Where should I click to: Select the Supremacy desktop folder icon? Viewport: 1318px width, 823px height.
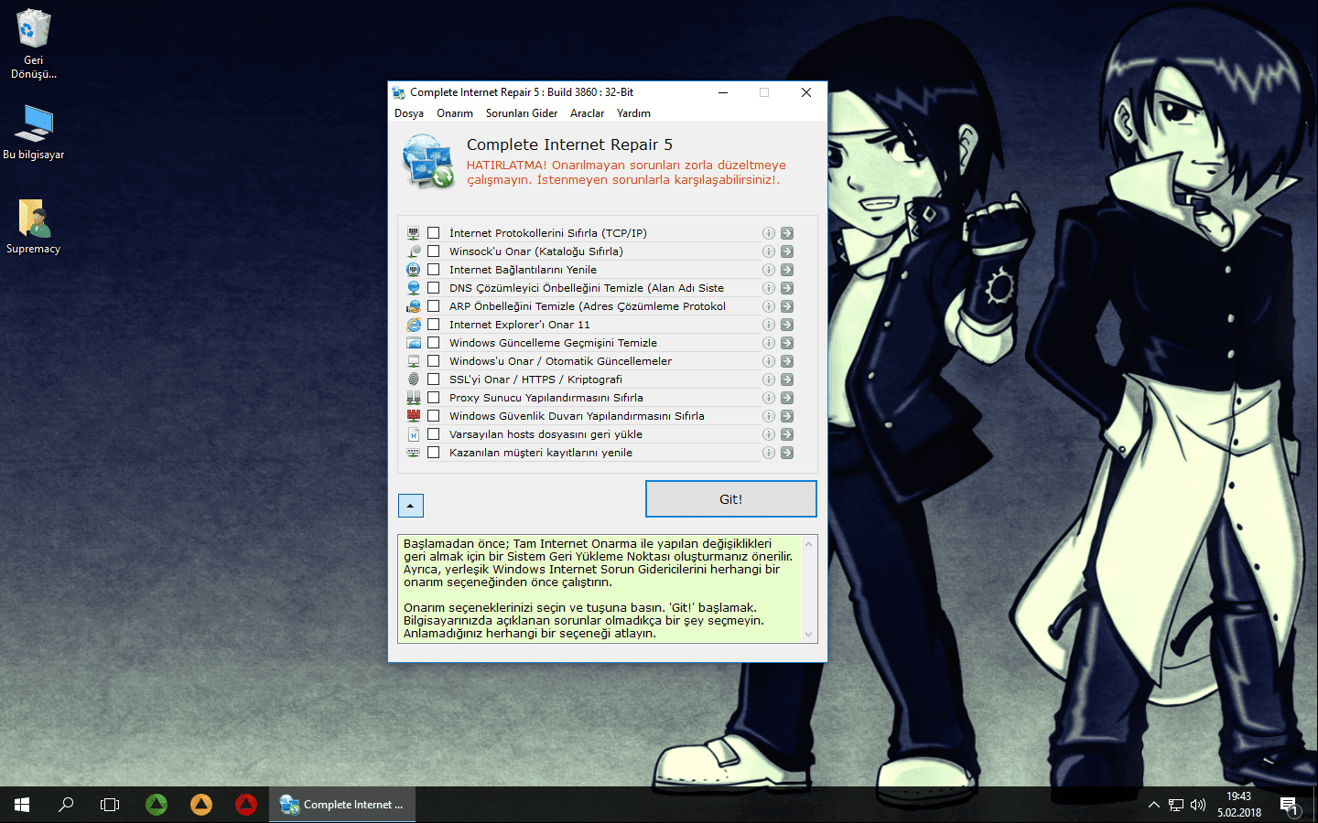pos(34,228)
